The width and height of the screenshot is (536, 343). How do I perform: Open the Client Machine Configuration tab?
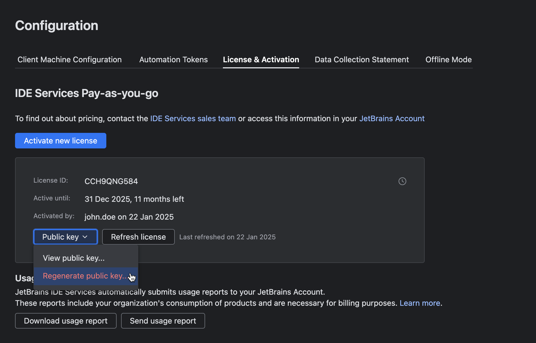pos(69,59)
